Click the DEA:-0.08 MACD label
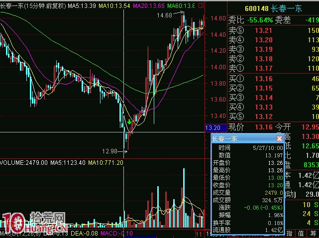This screenshot has height=238, width=319. [84, 234]
